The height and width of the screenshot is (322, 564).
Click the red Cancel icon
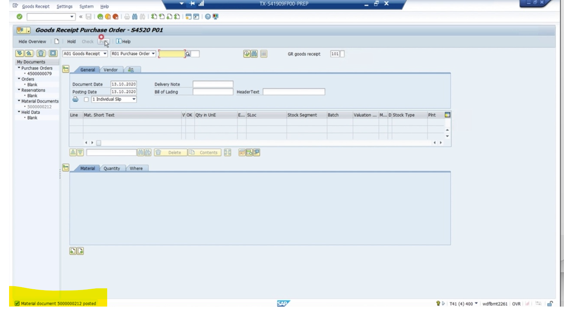click(116, 17)
